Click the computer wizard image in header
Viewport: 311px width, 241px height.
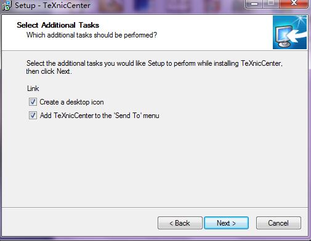point(289,32)
